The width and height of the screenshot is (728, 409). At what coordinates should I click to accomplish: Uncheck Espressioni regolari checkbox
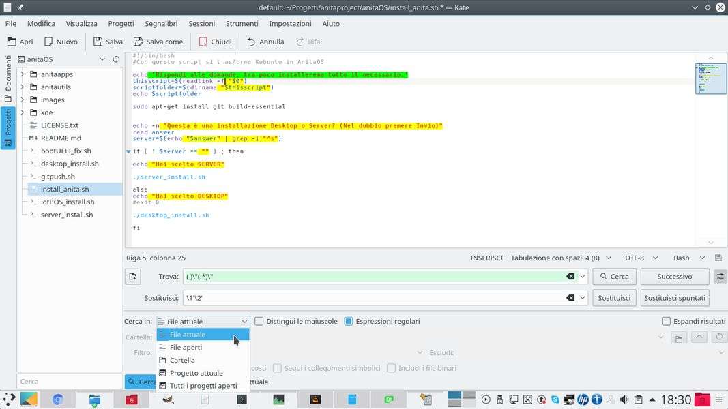349,321
